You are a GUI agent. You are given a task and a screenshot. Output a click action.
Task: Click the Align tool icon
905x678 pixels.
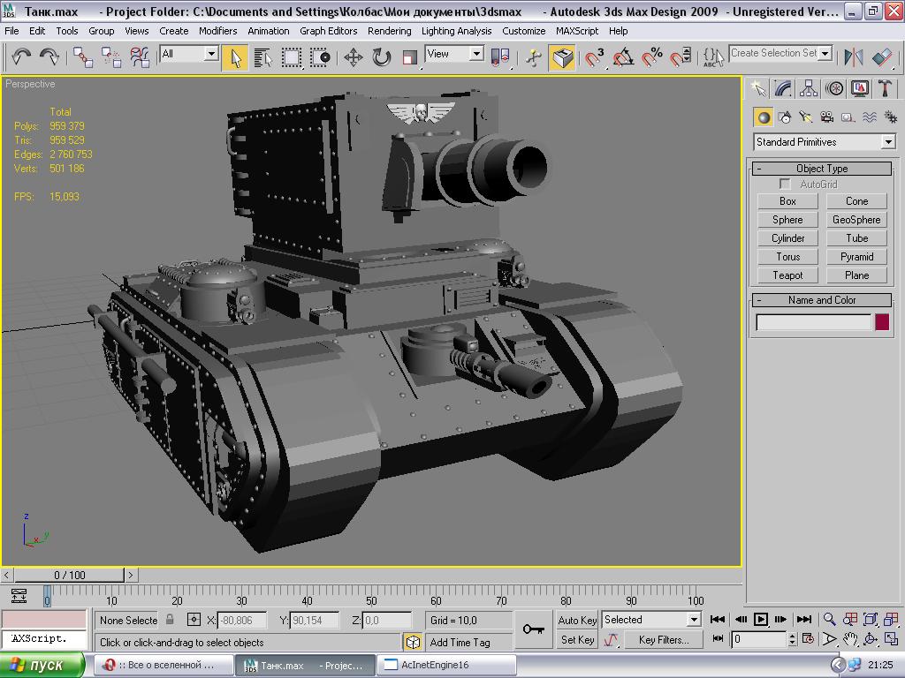click(x=882, y=57)
